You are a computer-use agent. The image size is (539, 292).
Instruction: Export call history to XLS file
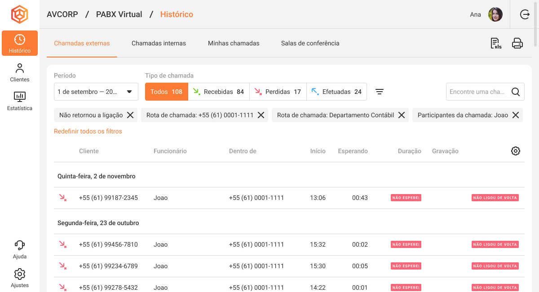pos(496,43)
